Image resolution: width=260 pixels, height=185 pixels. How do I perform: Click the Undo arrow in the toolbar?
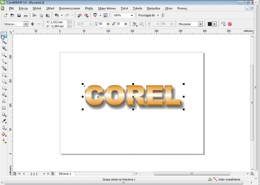(x=57, y=15)
